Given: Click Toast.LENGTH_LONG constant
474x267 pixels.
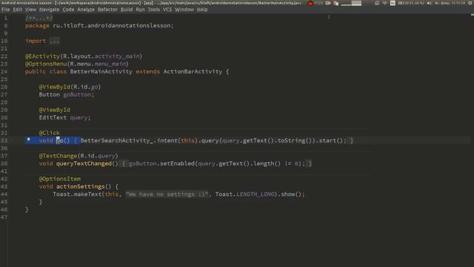Looking at the screenshot, I should click(x=245, y=194).
